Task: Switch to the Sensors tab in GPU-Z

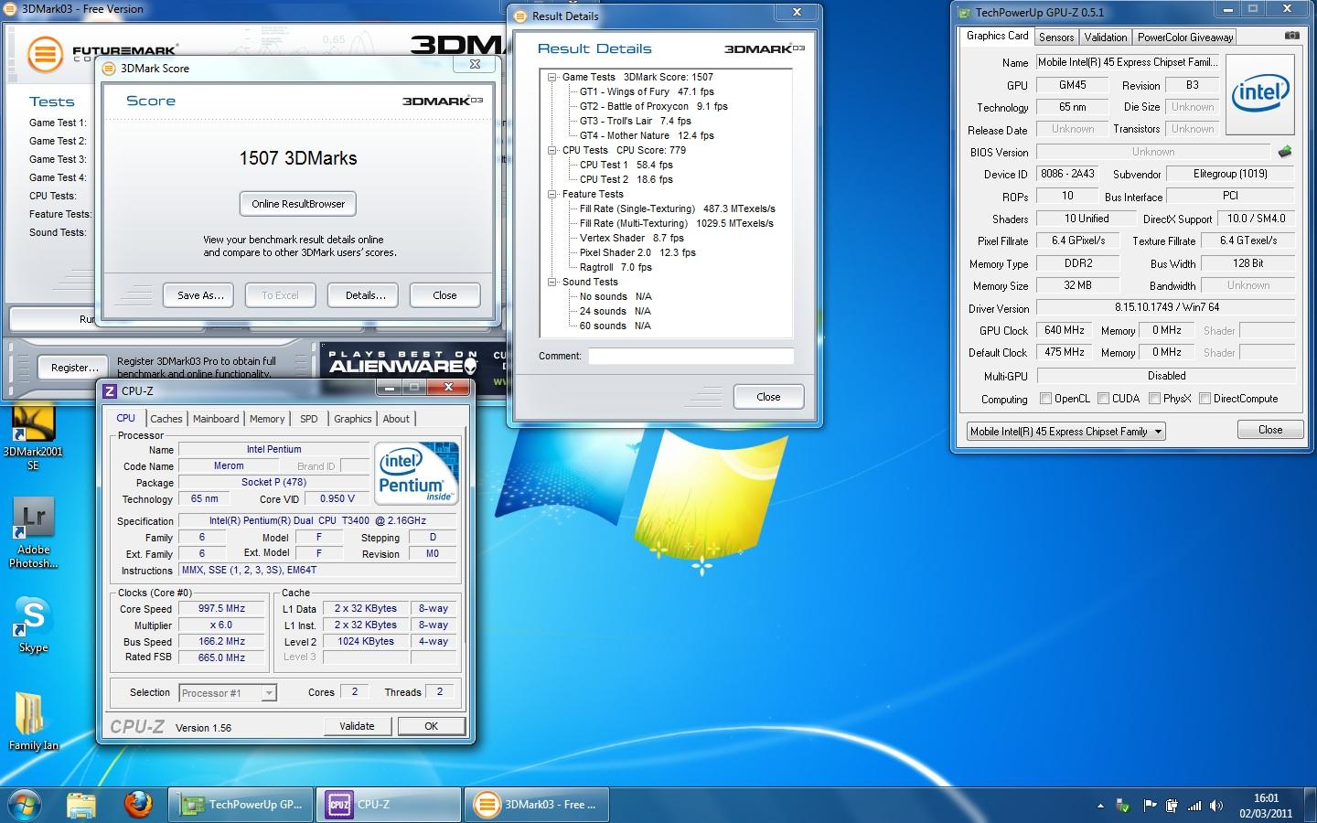Action: [x=1056, y=37]
